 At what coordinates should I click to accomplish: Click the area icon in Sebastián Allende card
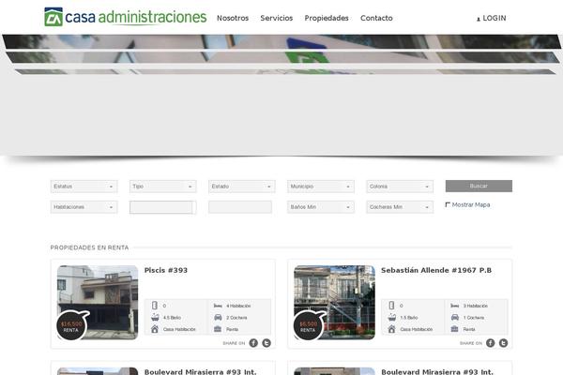391,306
